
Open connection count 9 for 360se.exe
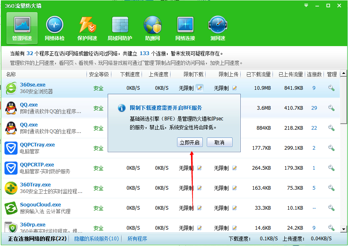click(x=314, y=88)
